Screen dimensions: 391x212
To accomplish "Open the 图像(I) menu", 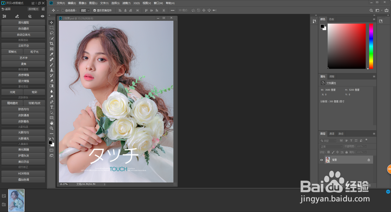I will [x=82, y=3].
